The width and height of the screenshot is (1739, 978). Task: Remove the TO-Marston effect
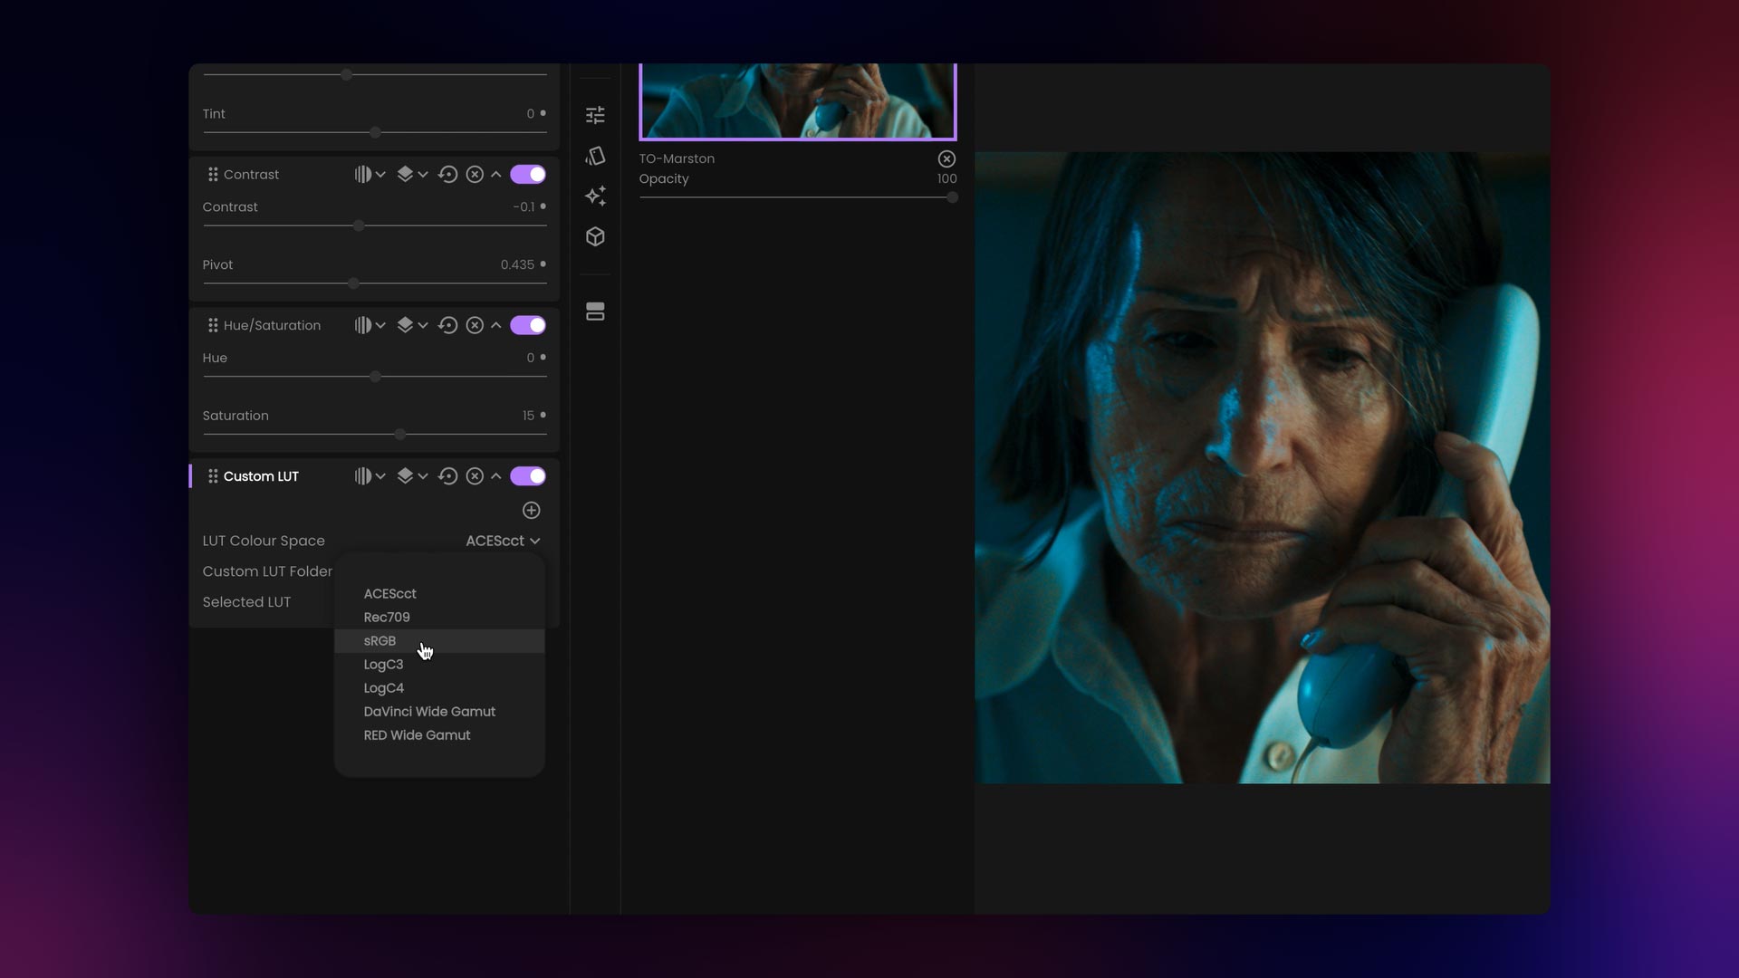946,158
